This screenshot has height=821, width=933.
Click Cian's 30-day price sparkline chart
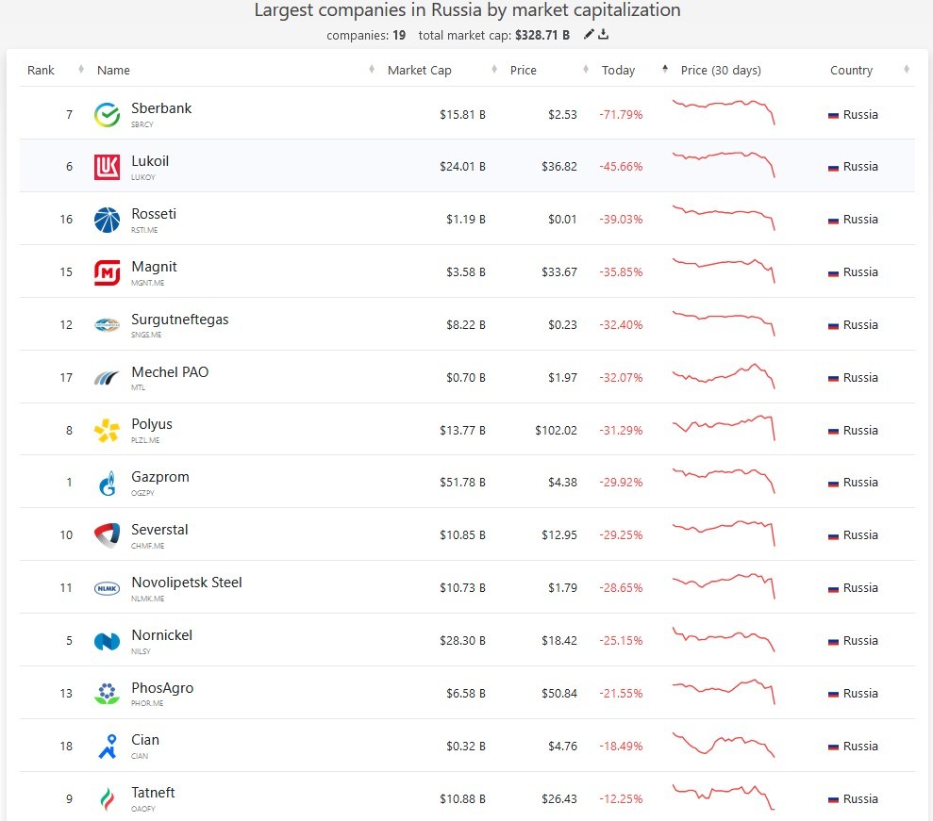[724, 745]
